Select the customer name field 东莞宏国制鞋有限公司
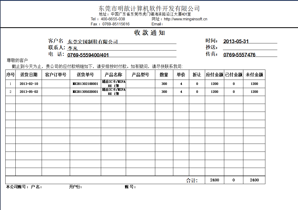The width and height of the screenshot is (298, 210). coord(93,42)
